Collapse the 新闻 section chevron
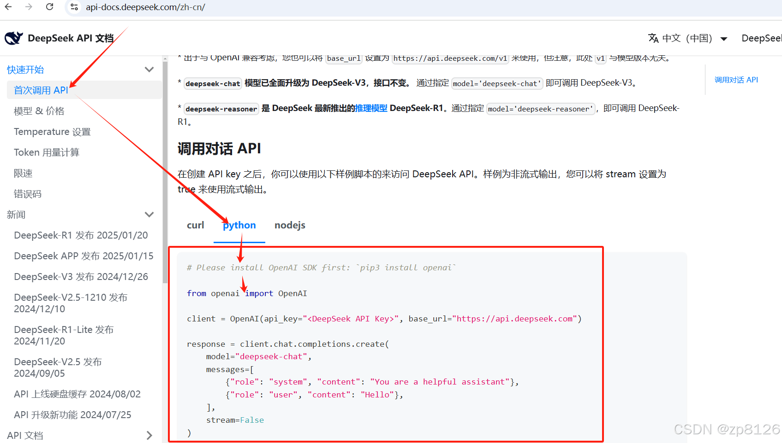 pyautogui.click(x=149, y=215)
